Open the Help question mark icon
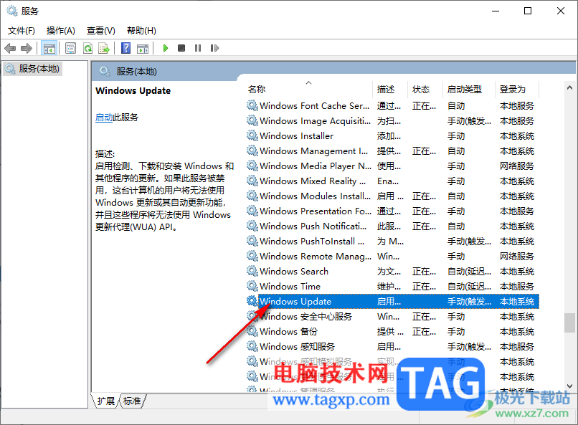Screen dimensions: 578x425 pyautogui.click(x=125, y=48)
